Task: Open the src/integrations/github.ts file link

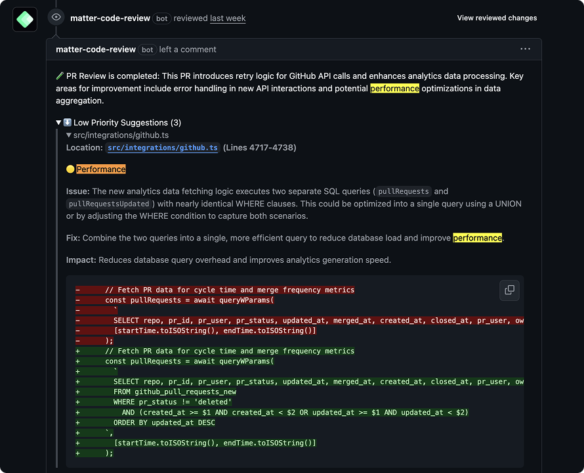Action: coord(162,148)
